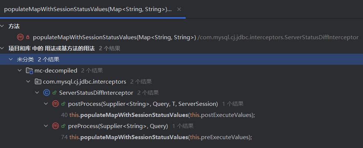
Task: Select the 项目和库 中的 用法或基方法的用法 row
Action: point(181,48)
